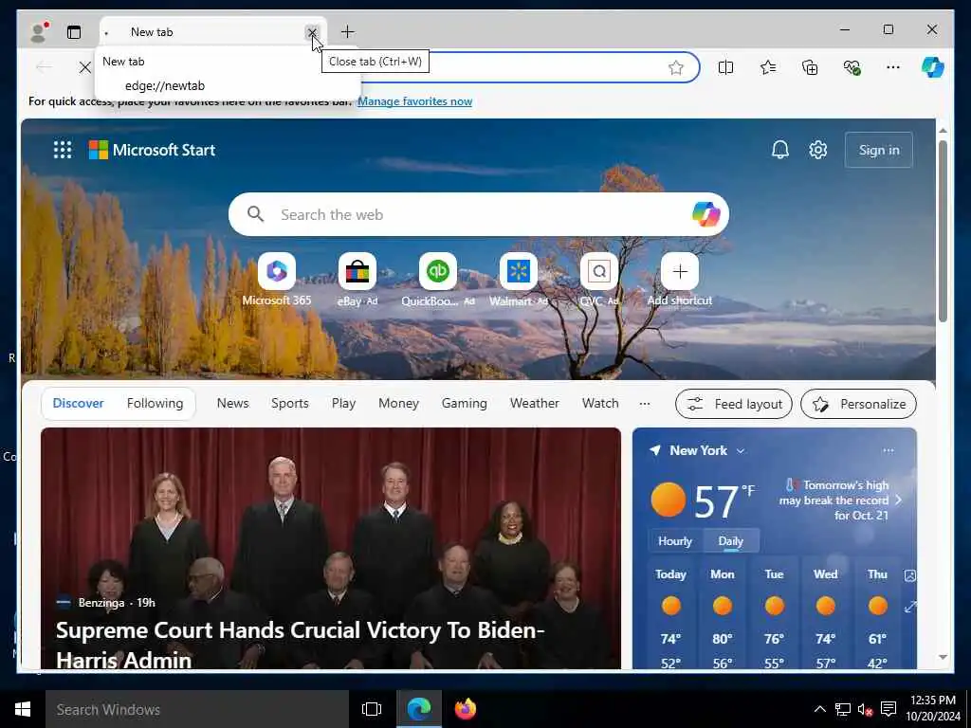Viewport: 971px width, 728px height.
Task: Focus the Search the web field
Action: pos(478,214)
